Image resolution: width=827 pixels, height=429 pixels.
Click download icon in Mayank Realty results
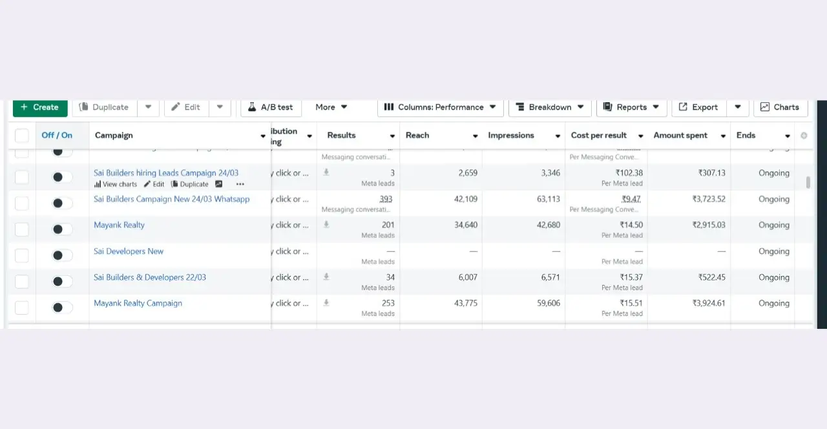pos(326,224)
